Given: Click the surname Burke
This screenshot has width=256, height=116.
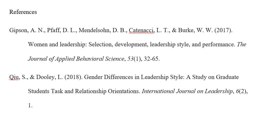Looking at the screenshot, I should click(186, 30).
